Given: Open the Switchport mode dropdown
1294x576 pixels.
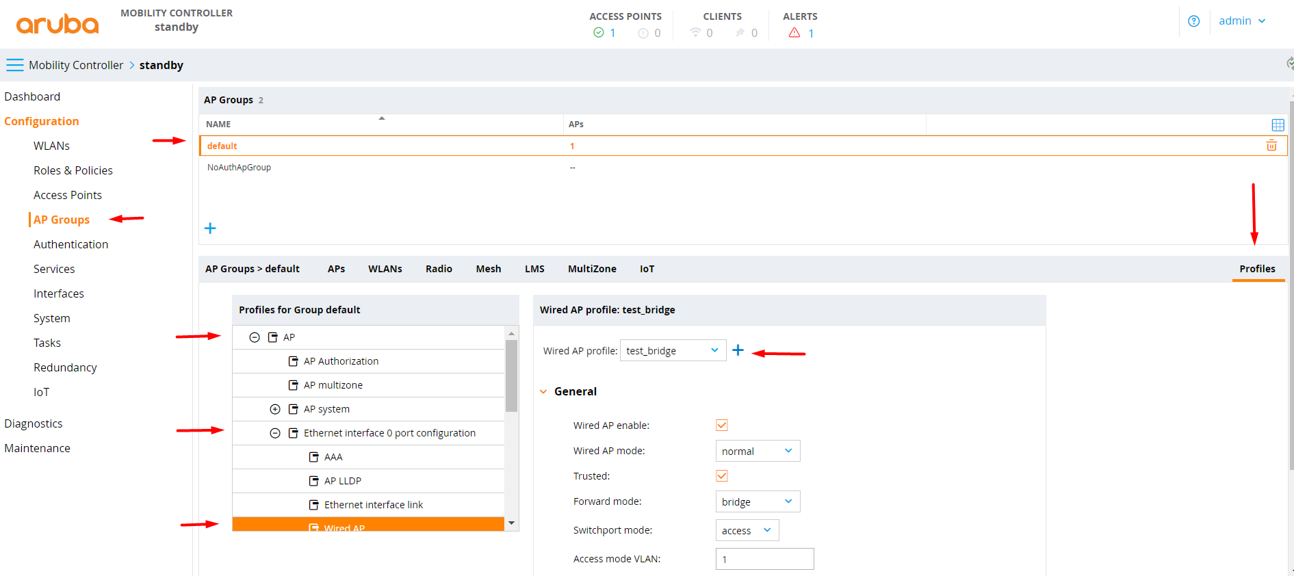Looking at the screenshot, I should [x=747, y=530].
